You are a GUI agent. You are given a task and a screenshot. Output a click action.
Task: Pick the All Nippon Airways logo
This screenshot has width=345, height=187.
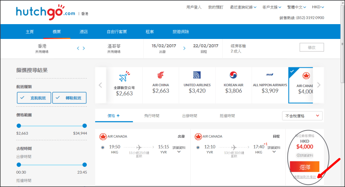click(269, 75)
